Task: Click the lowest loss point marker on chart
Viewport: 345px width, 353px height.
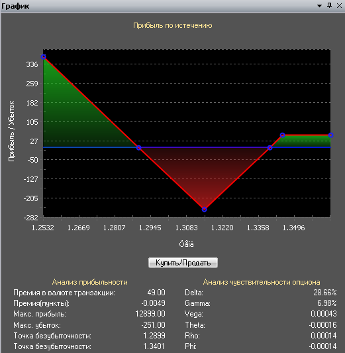Action: 204,210
